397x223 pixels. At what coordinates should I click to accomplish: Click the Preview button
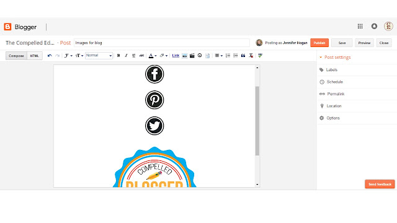tap(364, 43)
